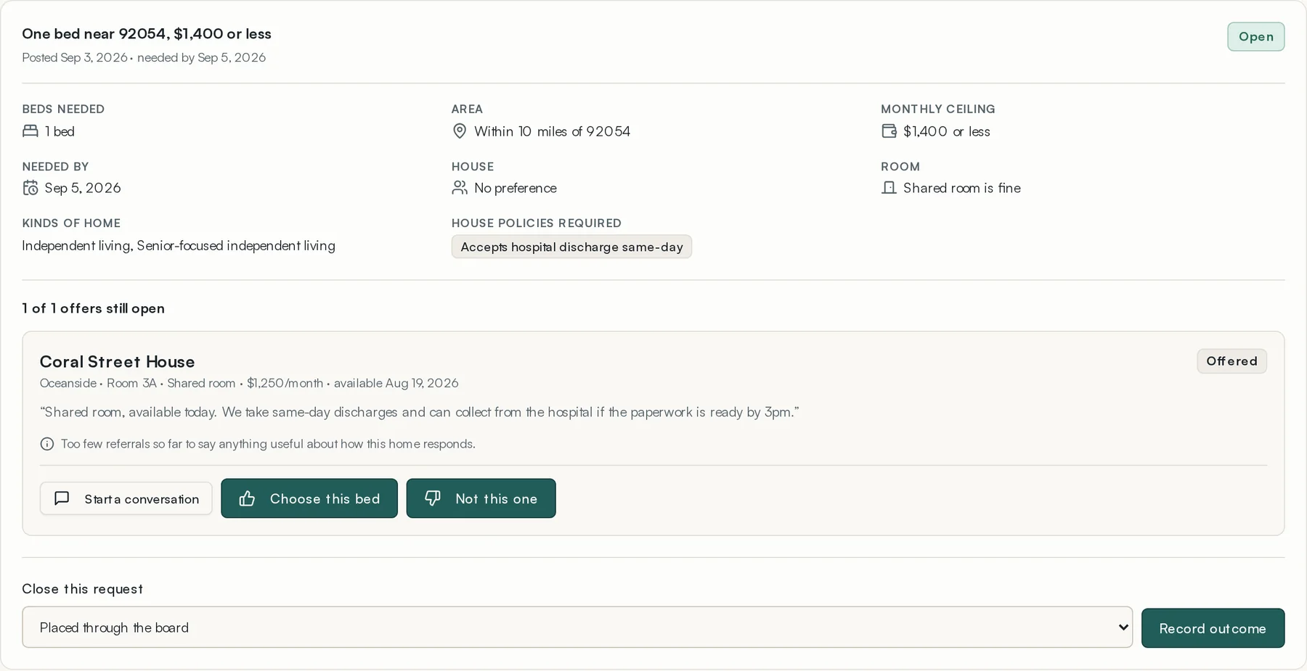Click the Record outcome button
This screenshot has width=1307, height=671.
point(1213,628)
